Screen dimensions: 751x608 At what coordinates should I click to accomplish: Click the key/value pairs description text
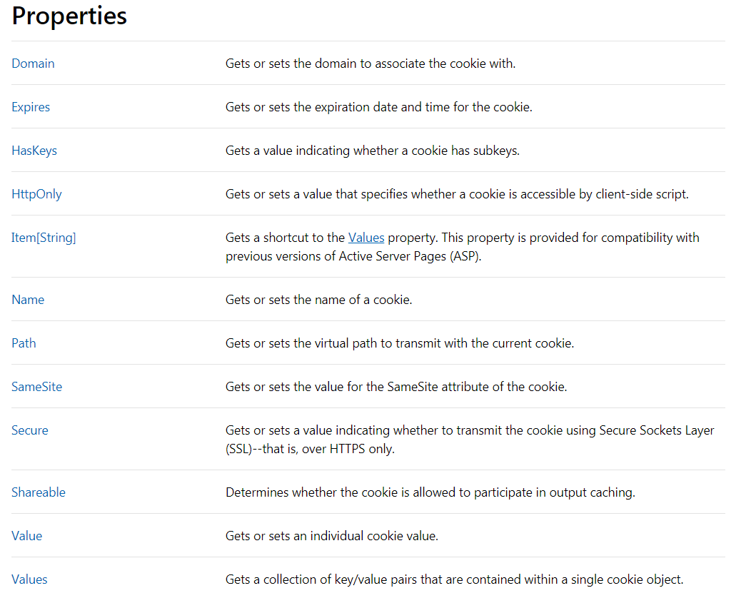click(454, 579)
